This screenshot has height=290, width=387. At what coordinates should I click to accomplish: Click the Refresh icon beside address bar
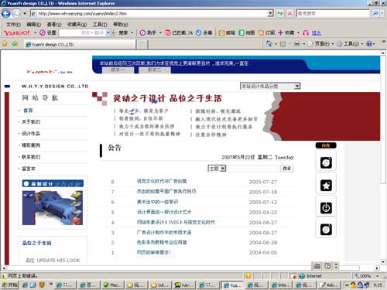(x=280, y=13)
